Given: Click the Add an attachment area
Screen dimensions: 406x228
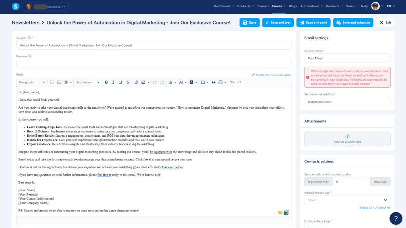Looking at the screenshot, I should [347, 139].
